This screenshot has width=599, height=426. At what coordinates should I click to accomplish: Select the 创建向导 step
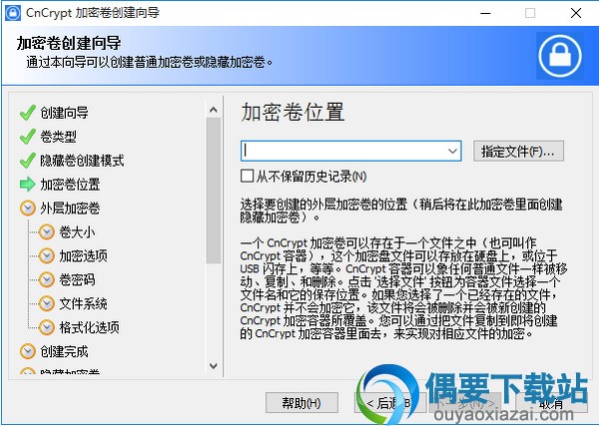(x=64, y=113)
